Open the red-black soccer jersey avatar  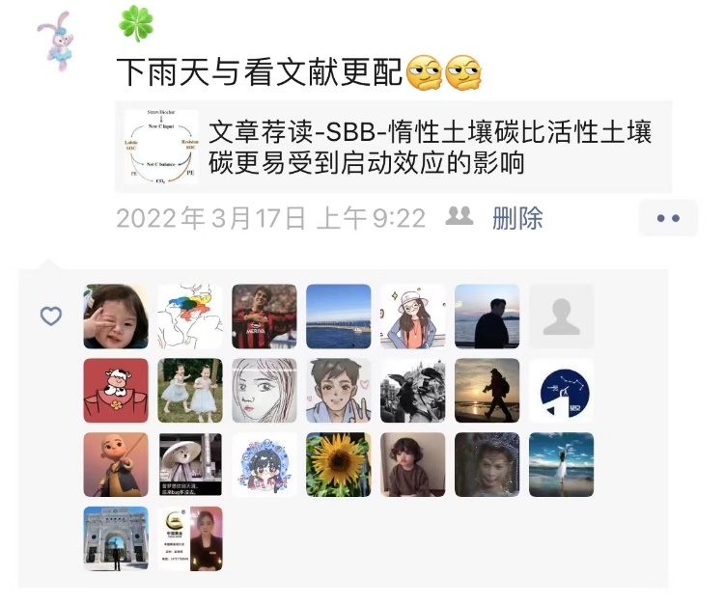(265, 316)
